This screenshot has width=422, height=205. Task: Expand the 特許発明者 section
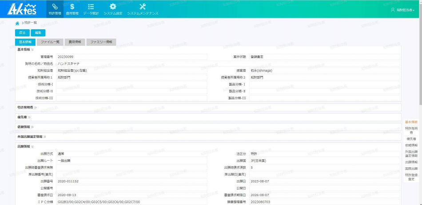pyautogui.click(x=27, y=107)
